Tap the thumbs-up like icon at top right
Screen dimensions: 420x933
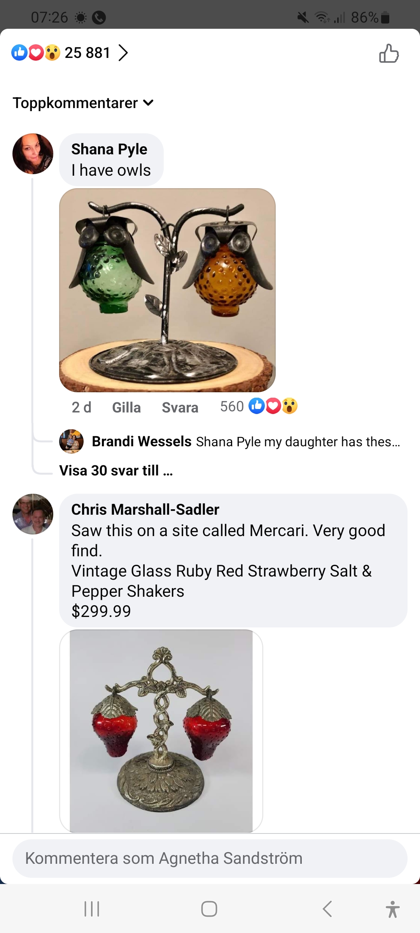click(x=389, y=54)
